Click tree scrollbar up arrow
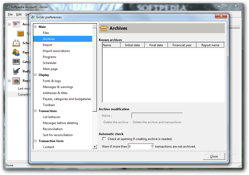The image size is (249, 175). pos(95,26)
